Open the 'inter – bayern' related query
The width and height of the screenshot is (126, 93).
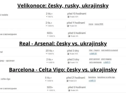point(94,50)
